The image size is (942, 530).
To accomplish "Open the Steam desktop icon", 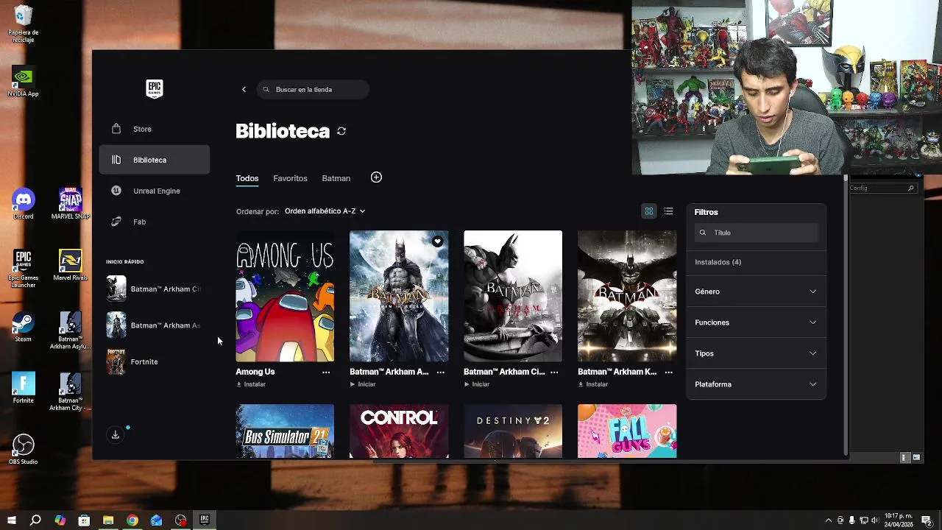I will tap(24, 328).
